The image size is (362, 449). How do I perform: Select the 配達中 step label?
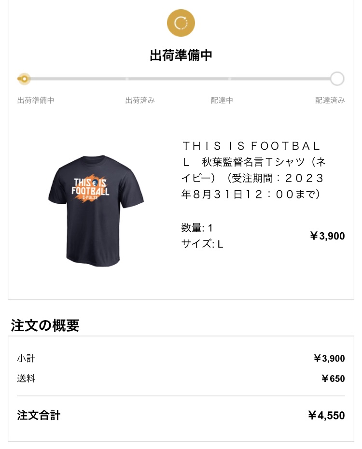[x=222, y=100]
